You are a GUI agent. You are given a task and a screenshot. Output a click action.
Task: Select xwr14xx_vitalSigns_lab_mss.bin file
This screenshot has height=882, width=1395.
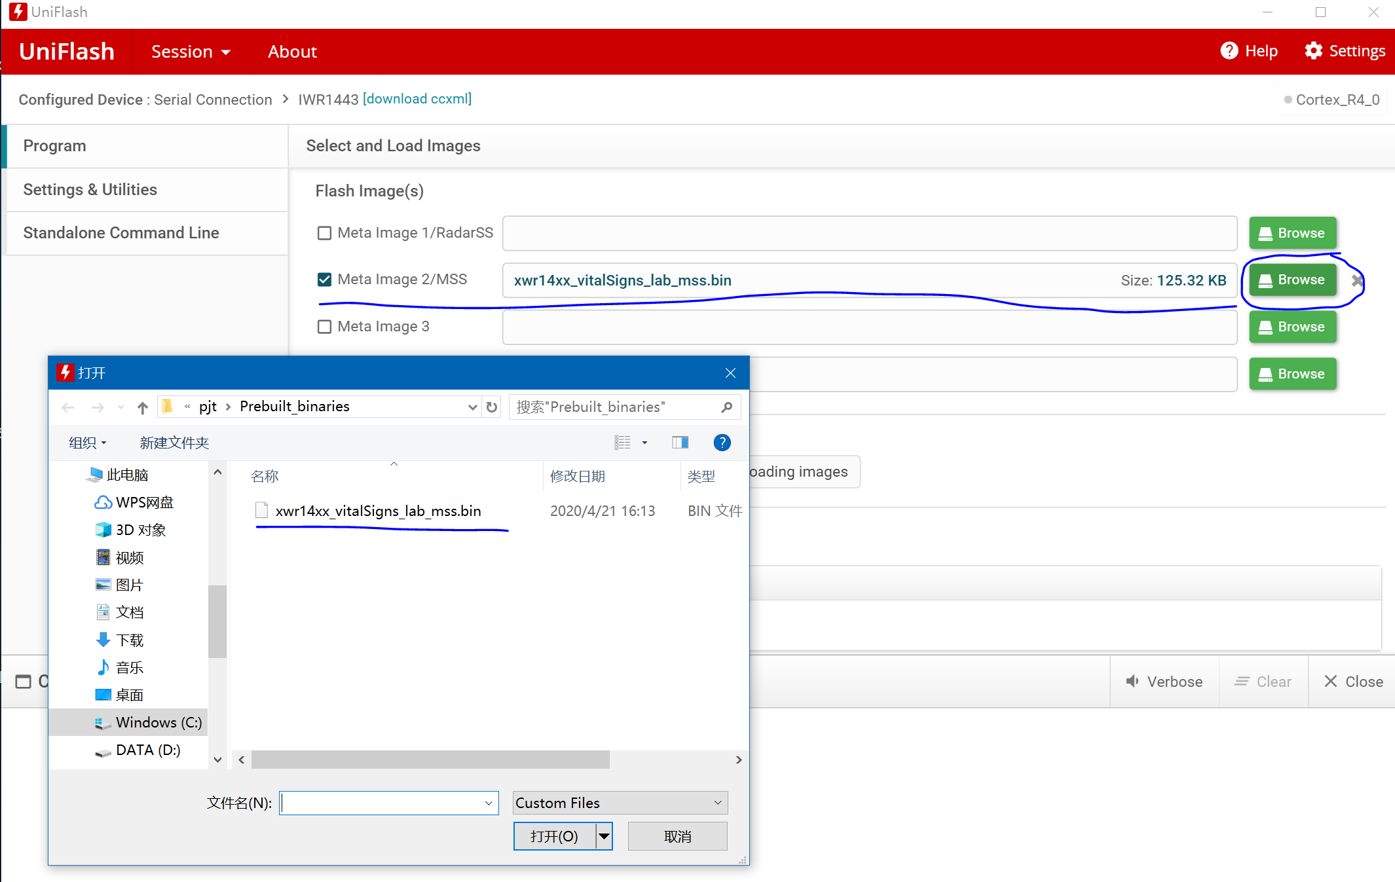pos(378,511)
